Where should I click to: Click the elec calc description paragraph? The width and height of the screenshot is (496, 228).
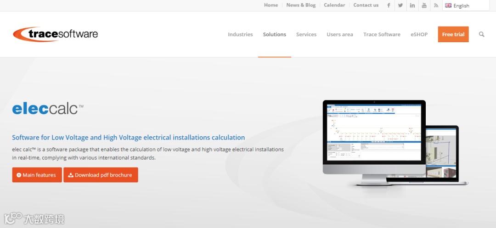tap(148, 154)
